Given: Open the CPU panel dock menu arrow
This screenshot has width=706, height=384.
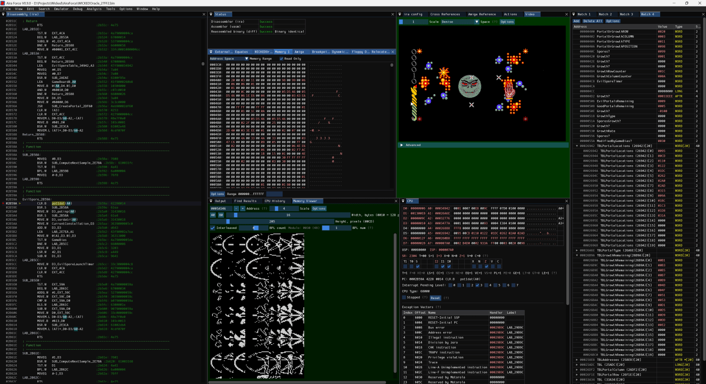Looking at the screenshot, I should 403,201.
